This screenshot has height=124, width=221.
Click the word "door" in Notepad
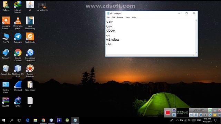tap(110, 31)
